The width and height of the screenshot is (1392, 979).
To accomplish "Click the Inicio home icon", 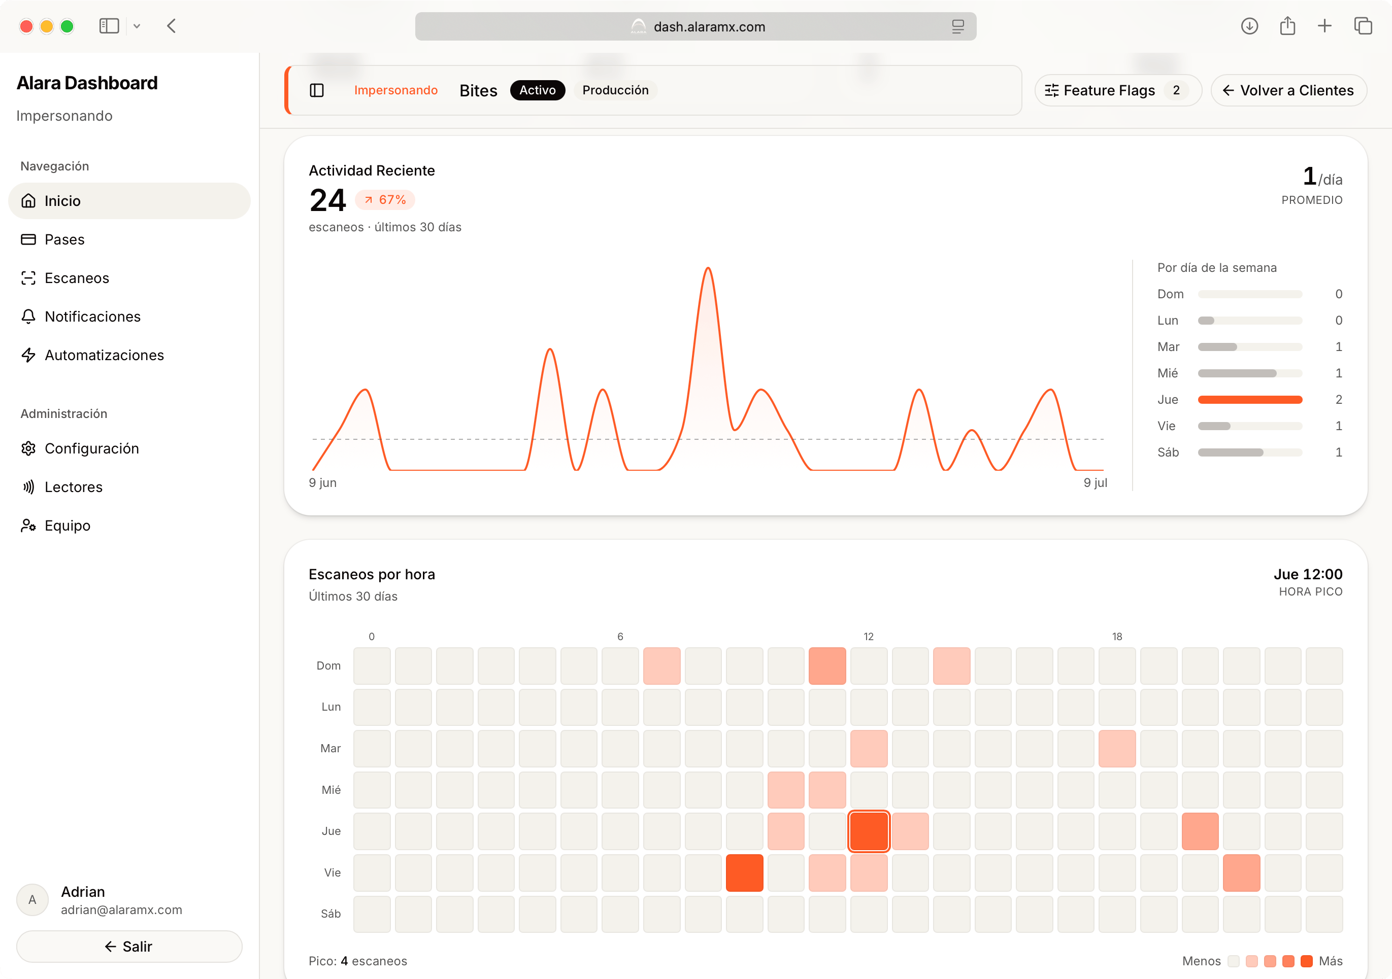I will click(x=28, y=200).
